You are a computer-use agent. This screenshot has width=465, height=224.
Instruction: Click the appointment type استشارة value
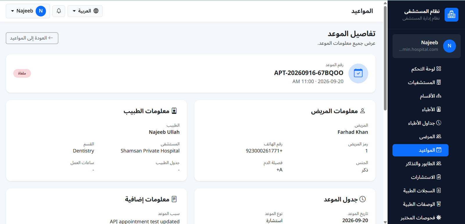274,221
